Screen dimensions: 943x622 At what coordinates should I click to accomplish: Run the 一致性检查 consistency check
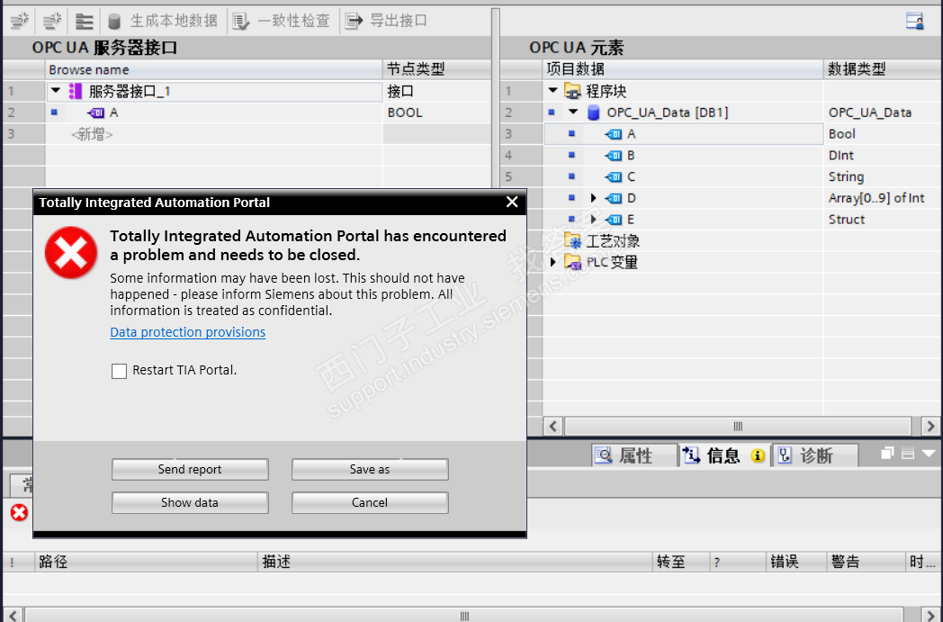tap(282, 21)
